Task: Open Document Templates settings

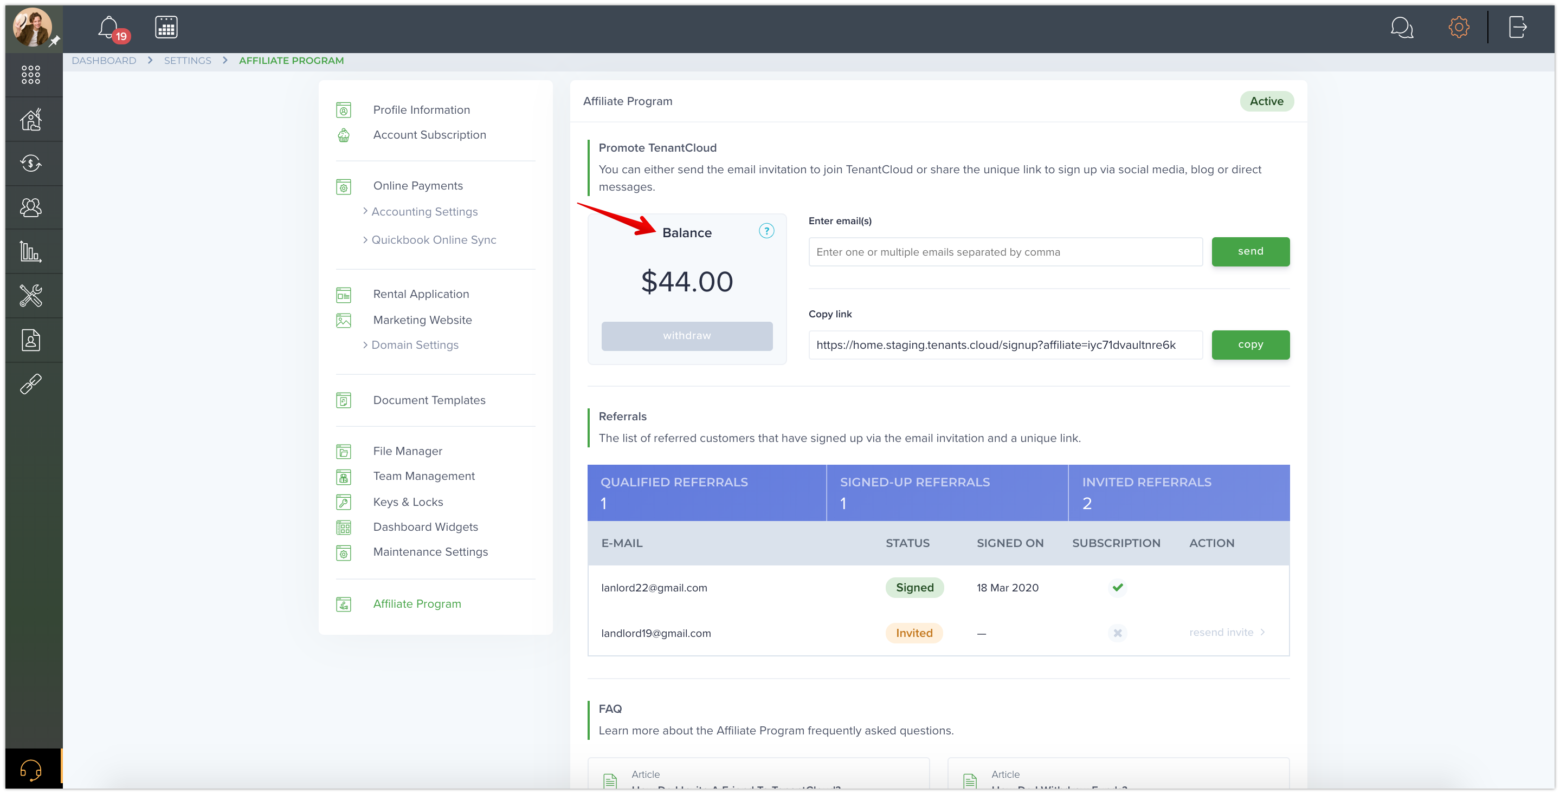Action: (429, 400)
